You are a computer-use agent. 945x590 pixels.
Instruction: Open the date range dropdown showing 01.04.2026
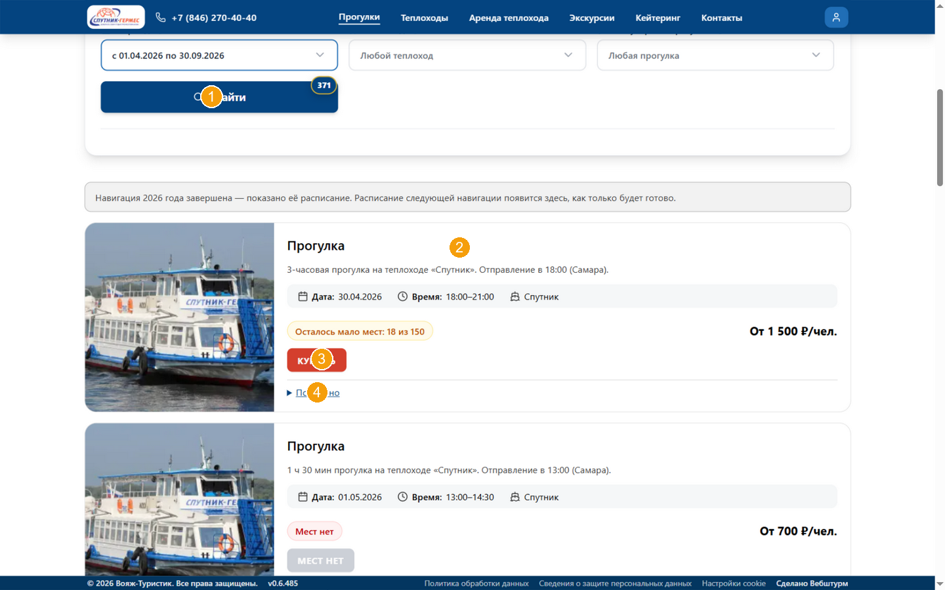click(x=219, y=55)
